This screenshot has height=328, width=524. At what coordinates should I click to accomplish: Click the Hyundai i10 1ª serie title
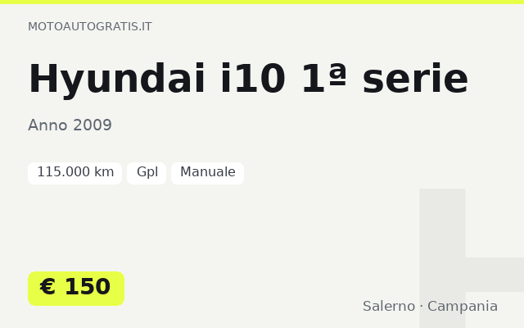pyautogui.click(x=248, y=80)
